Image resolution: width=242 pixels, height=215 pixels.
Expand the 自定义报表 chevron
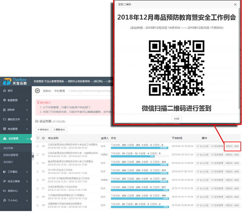click(27, 181)
